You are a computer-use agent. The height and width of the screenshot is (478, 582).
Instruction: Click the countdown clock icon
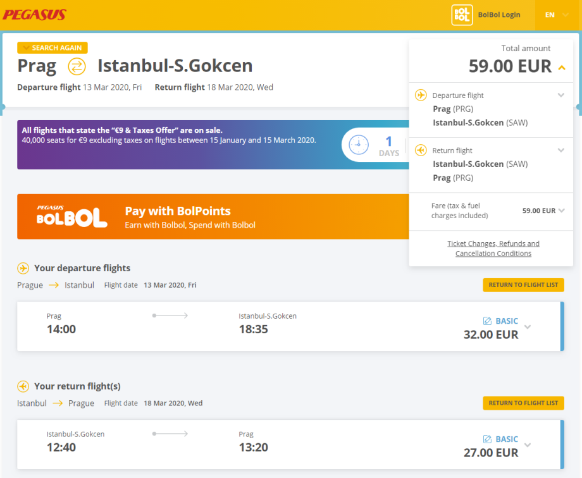358,145
